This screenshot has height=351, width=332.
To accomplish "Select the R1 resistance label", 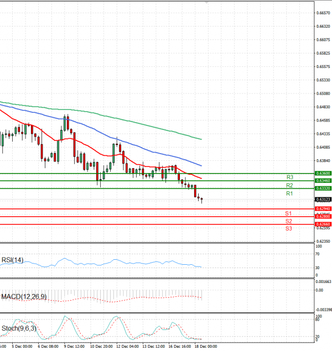I will (x=289, y=193).
